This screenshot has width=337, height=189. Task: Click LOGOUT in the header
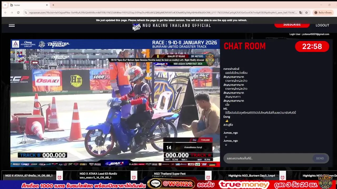[x=322, y=25]
